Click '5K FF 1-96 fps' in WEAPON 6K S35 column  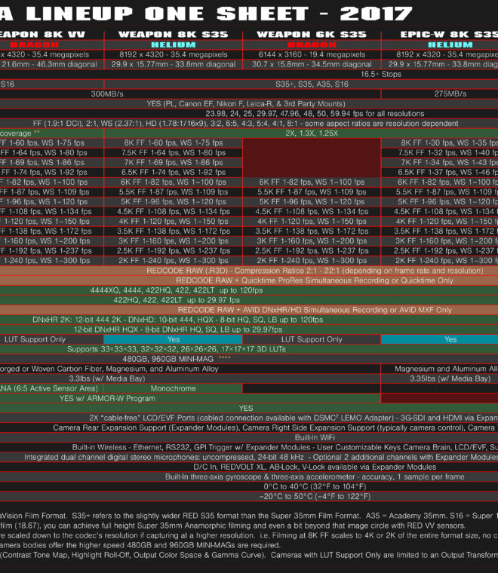[x=312, y=202]
